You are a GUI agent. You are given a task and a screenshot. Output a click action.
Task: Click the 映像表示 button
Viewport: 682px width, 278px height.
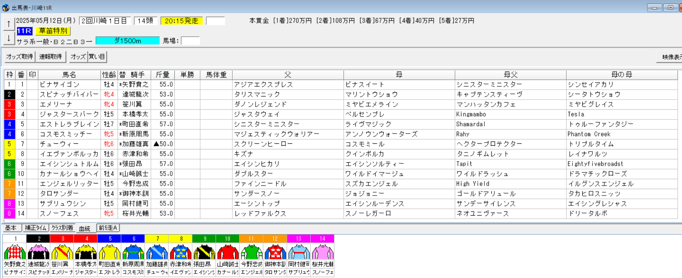point(669,57)
